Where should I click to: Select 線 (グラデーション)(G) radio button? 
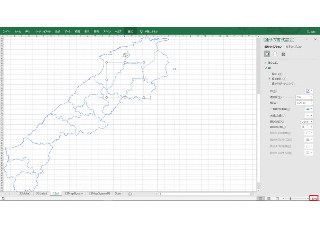[x=269, y=84]
